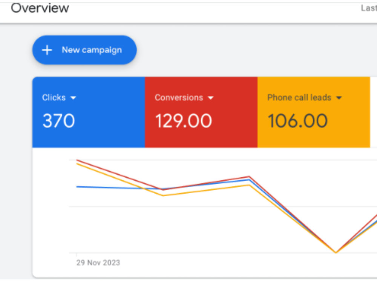Click the plus icon in New campaign
The height and width of the screenshot is (283, 377).
[47, 50]
